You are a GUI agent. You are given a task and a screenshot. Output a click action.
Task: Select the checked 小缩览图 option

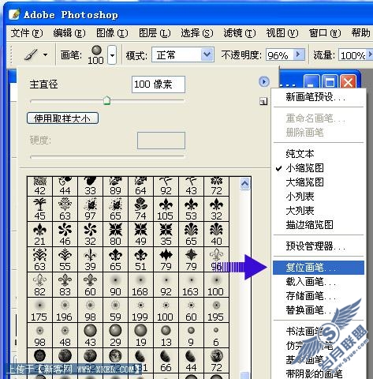click(319, 168)
